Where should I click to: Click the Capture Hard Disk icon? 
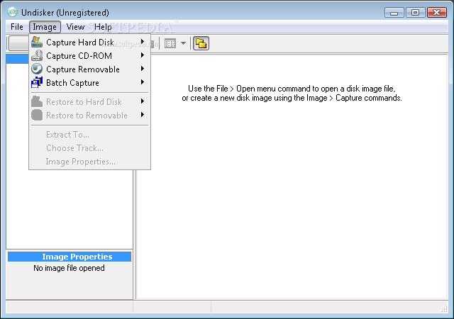37,42
